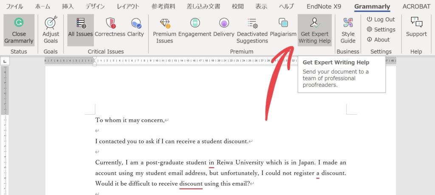Switch to the 挿入 tab
Image resolution: width=435 pixels, height=195 pixels.
68,7
